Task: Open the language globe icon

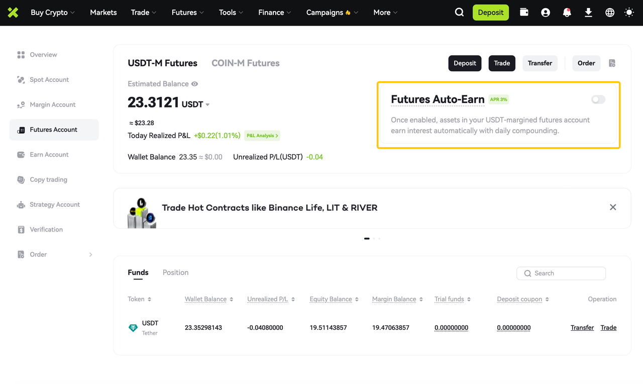Action: (610, 13)
